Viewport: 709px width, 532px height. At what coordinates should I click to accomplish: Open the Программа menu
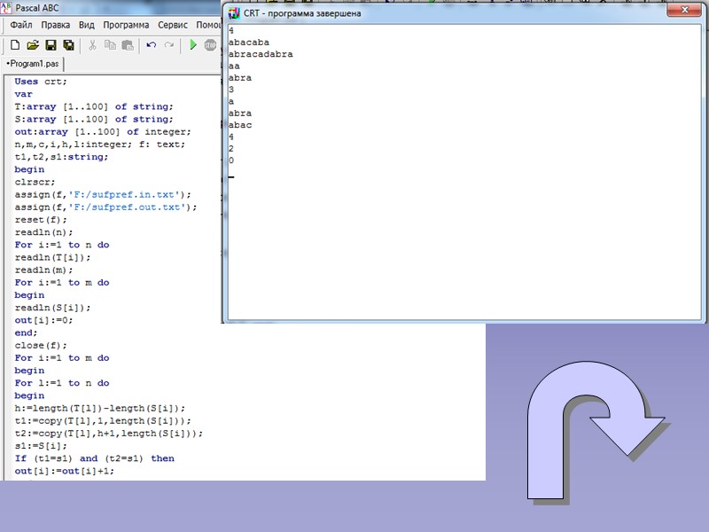pos(126,25)
